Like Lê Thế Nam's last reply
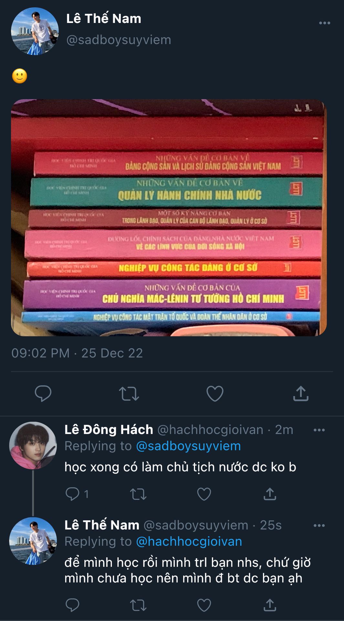Image resolution: width=344 pixels, height=621 pixels. click(204, 605)
